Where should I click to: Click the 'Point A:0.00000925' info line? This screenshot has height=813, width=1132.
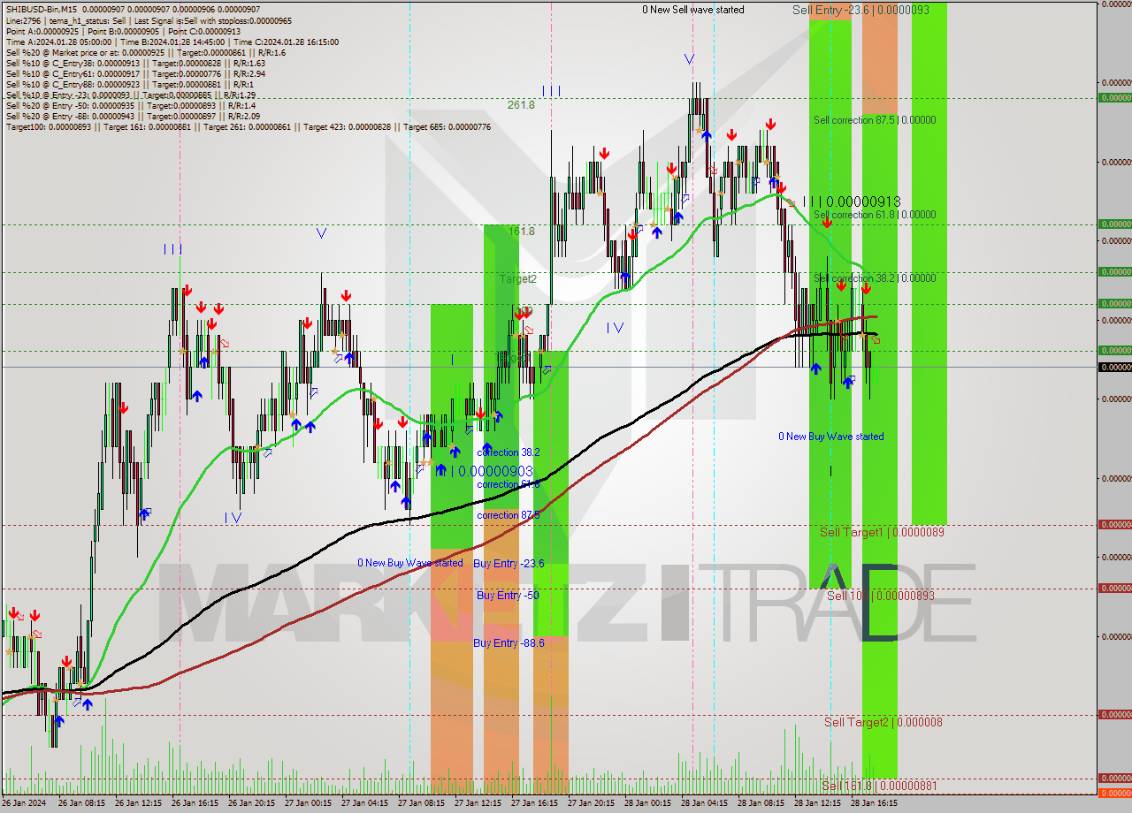click(x=123, y=31)
